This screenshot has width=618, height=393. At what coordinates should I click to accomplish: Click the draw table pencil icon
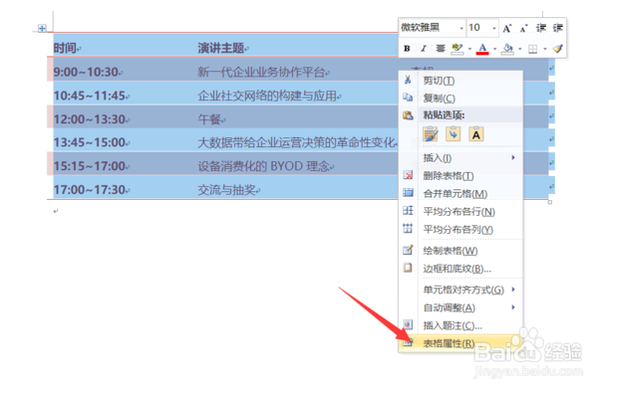pos(408,250)
